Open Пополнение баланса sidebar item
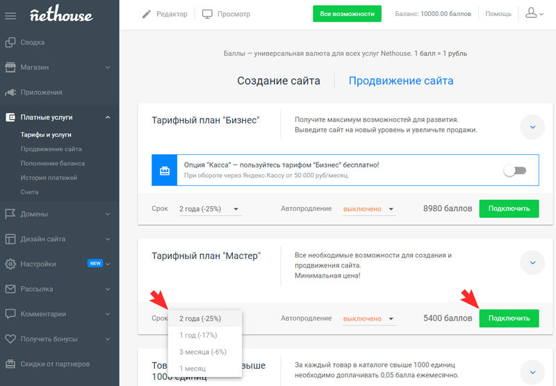Image resolution: width=556 pixels, height=386 pixels. tap(53, 163)
